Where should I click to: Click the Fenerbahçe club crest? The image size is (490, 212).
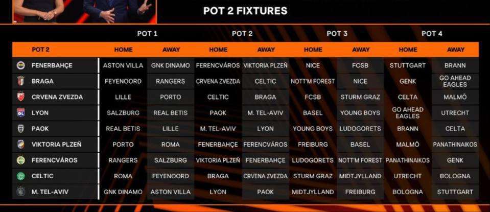(21, 65)
